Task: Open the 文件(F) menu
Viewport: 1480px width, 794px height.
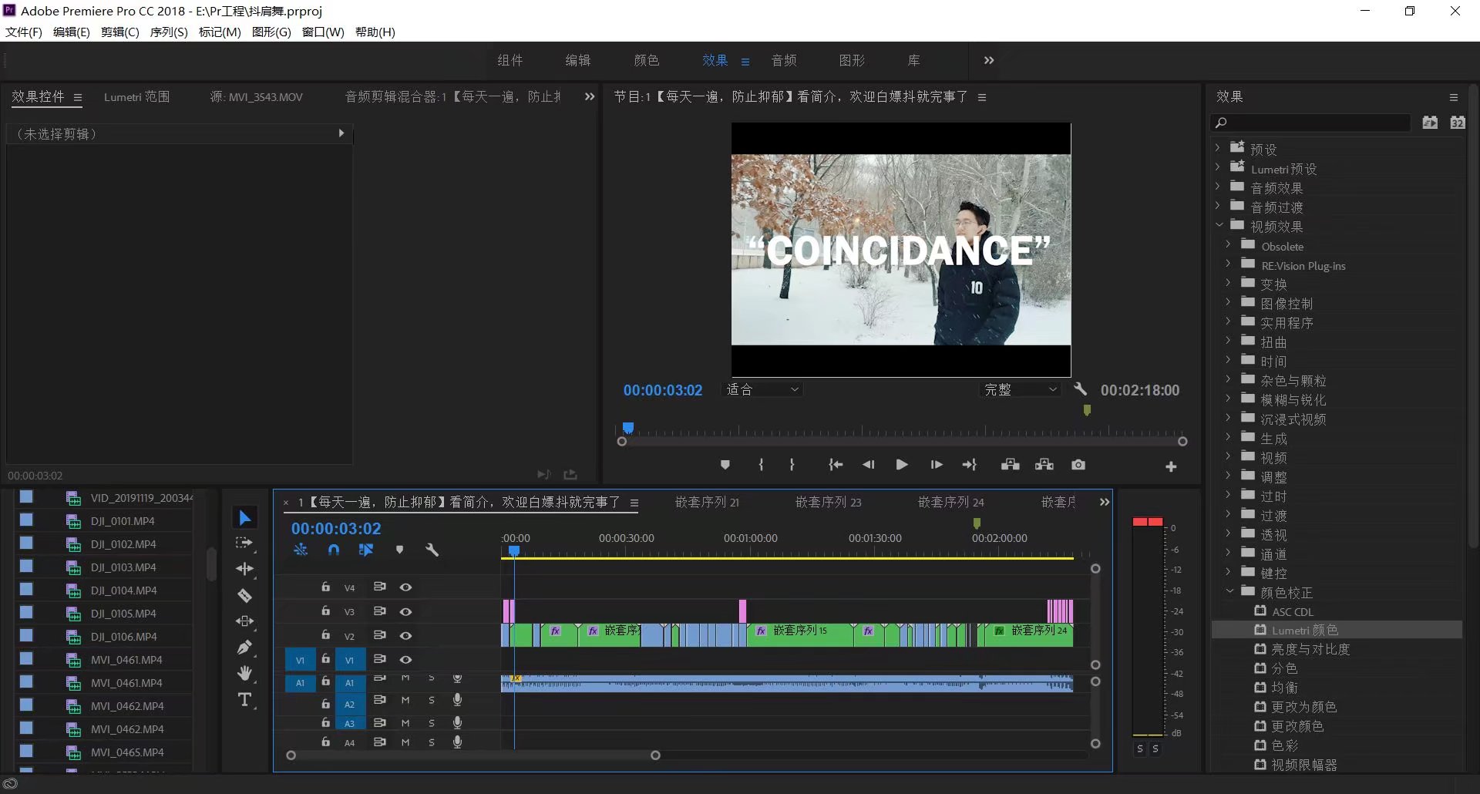Action: pos(24,32)
